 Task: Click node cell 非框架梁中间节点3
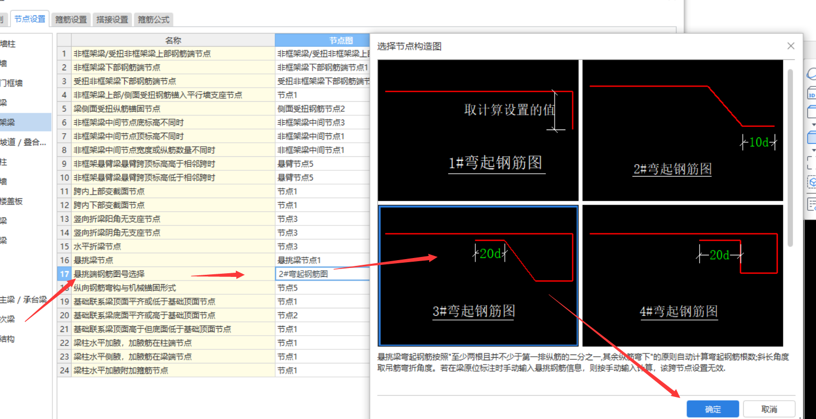click(x=322, y=122)
